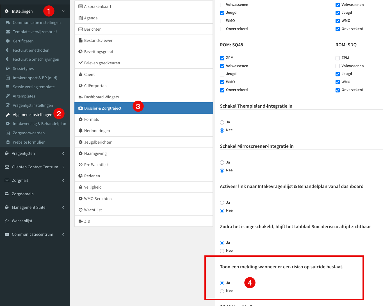This screenshot has height=306, width=383.
Task: Collapse the Instellingen menu chevron
Action: [x=63, y=11]
